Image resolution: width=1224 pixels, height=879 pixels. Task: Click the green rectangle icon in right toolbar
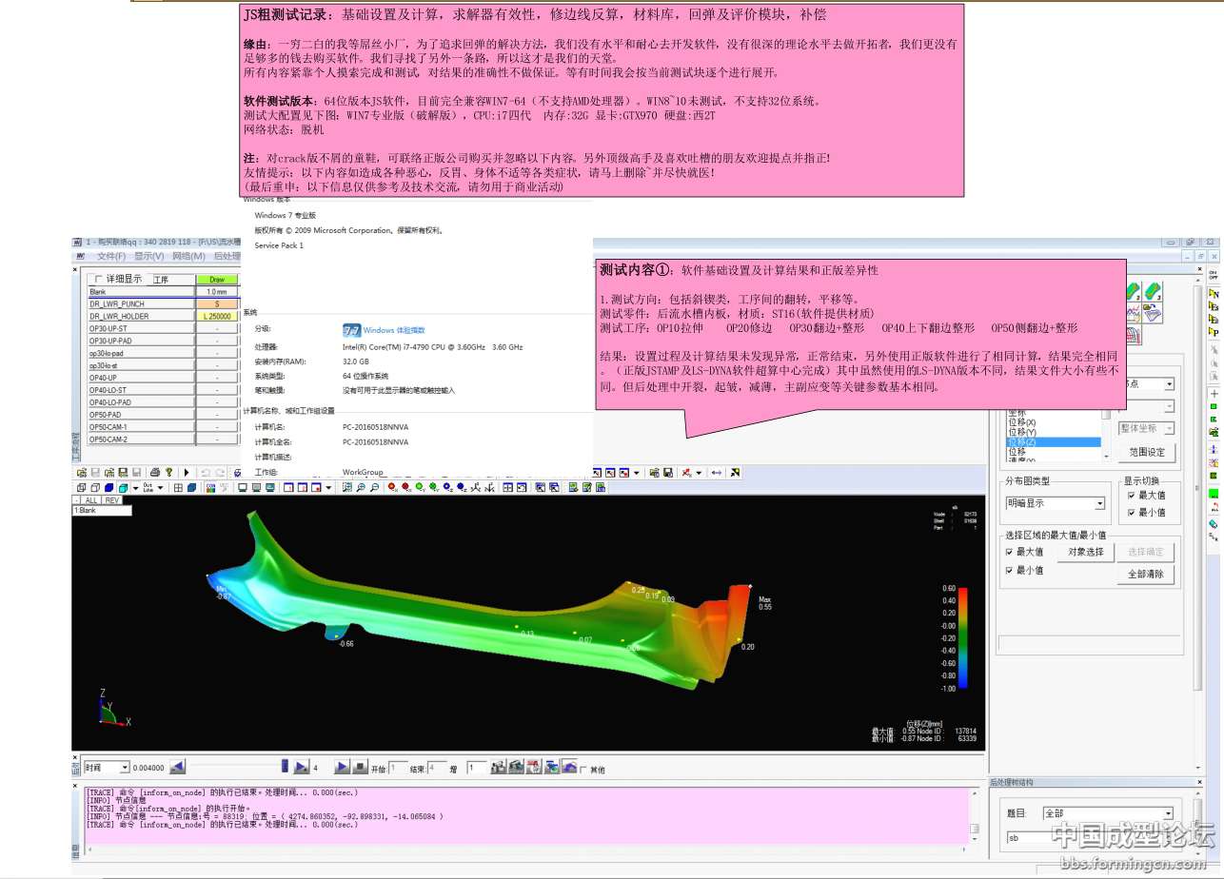[1214, 494]
